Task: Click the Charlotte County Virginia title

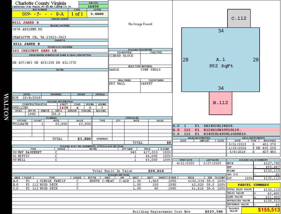Action: 41,3
